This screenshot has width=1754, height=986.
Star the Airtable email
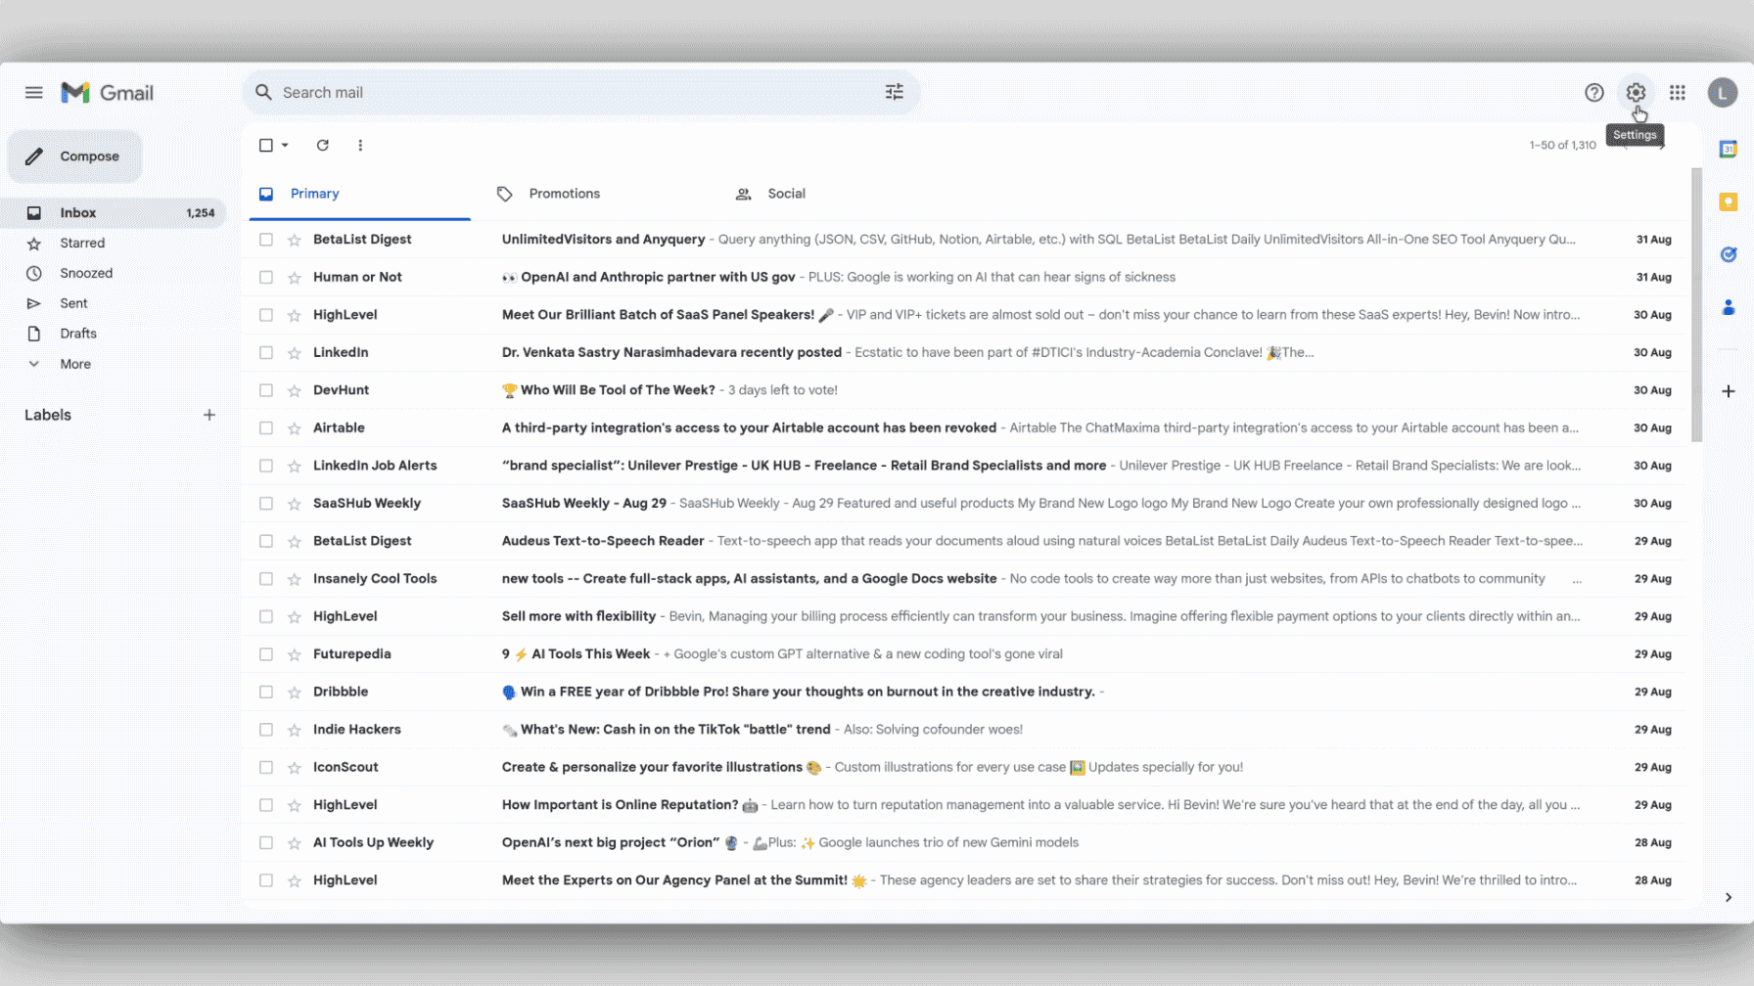click(x=294, y=428)
